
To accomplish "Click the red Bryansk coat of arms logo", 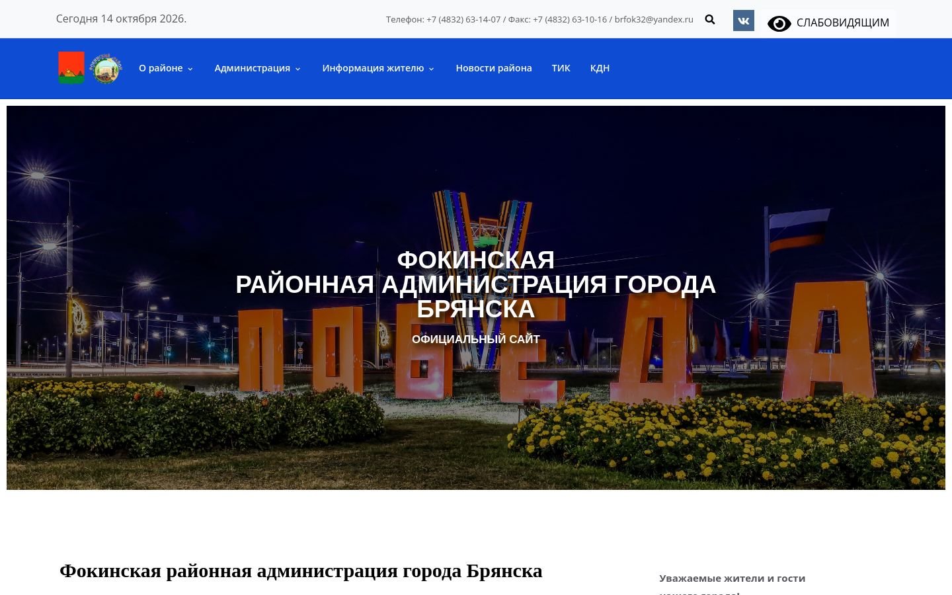I will tap(71, 68).
